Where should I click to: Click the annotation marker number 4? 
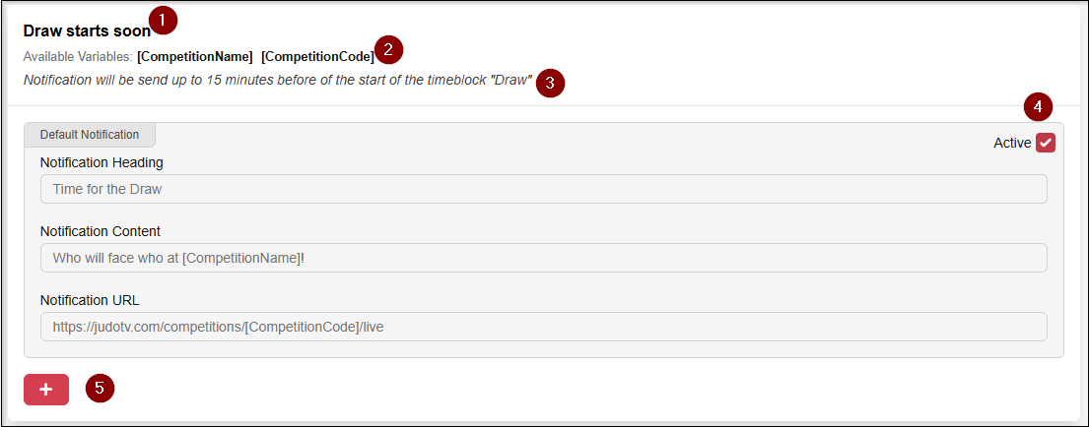(x=1038, y=106)
